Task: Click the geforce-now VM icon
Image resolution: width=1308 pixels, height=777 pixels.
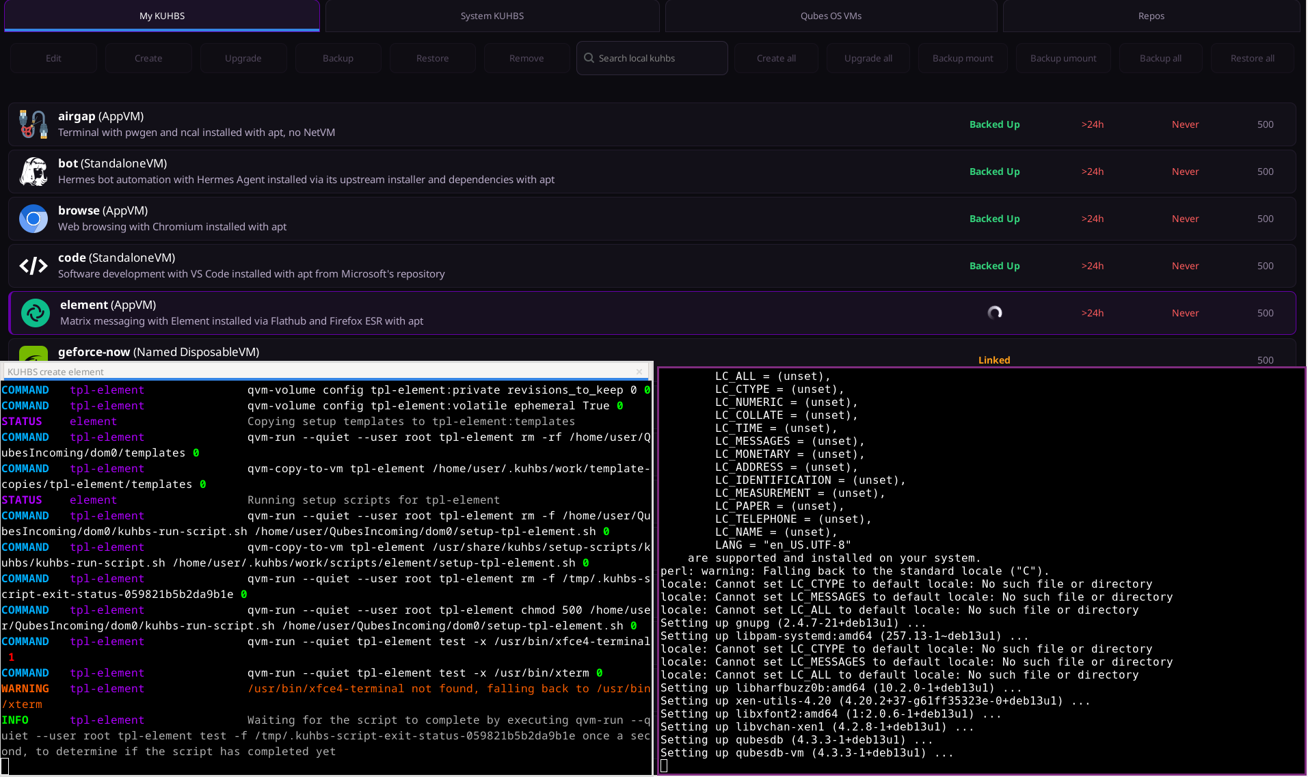Action: click(x=34, y=353)
